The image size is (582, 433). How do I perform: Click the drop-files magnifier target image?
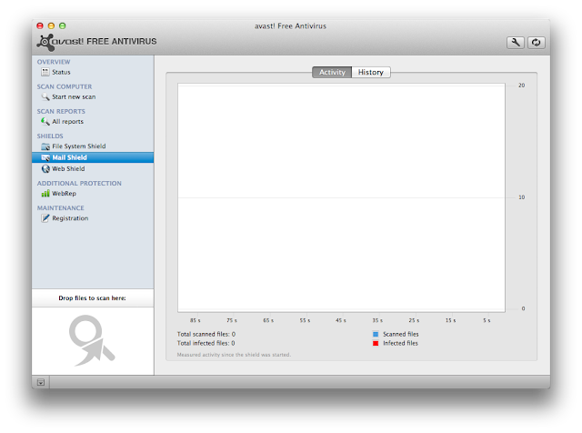tap(92, 340)
